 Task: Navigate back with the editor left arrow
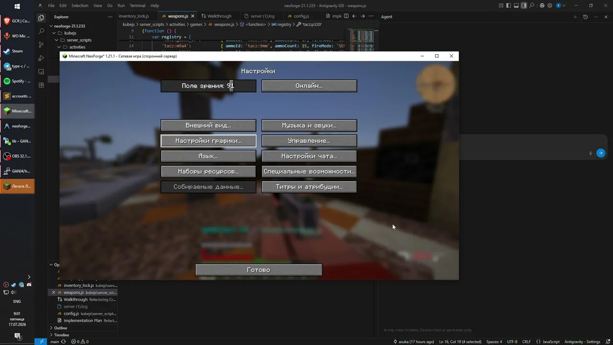[x=354, y=16]
